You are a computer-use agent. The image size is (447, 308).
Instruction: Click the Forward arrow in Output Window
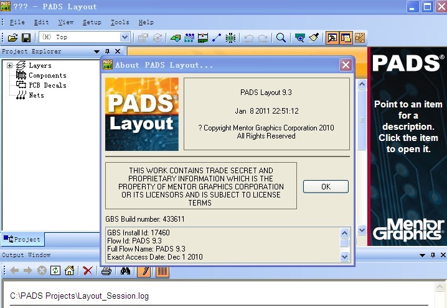tap(27, 271)
